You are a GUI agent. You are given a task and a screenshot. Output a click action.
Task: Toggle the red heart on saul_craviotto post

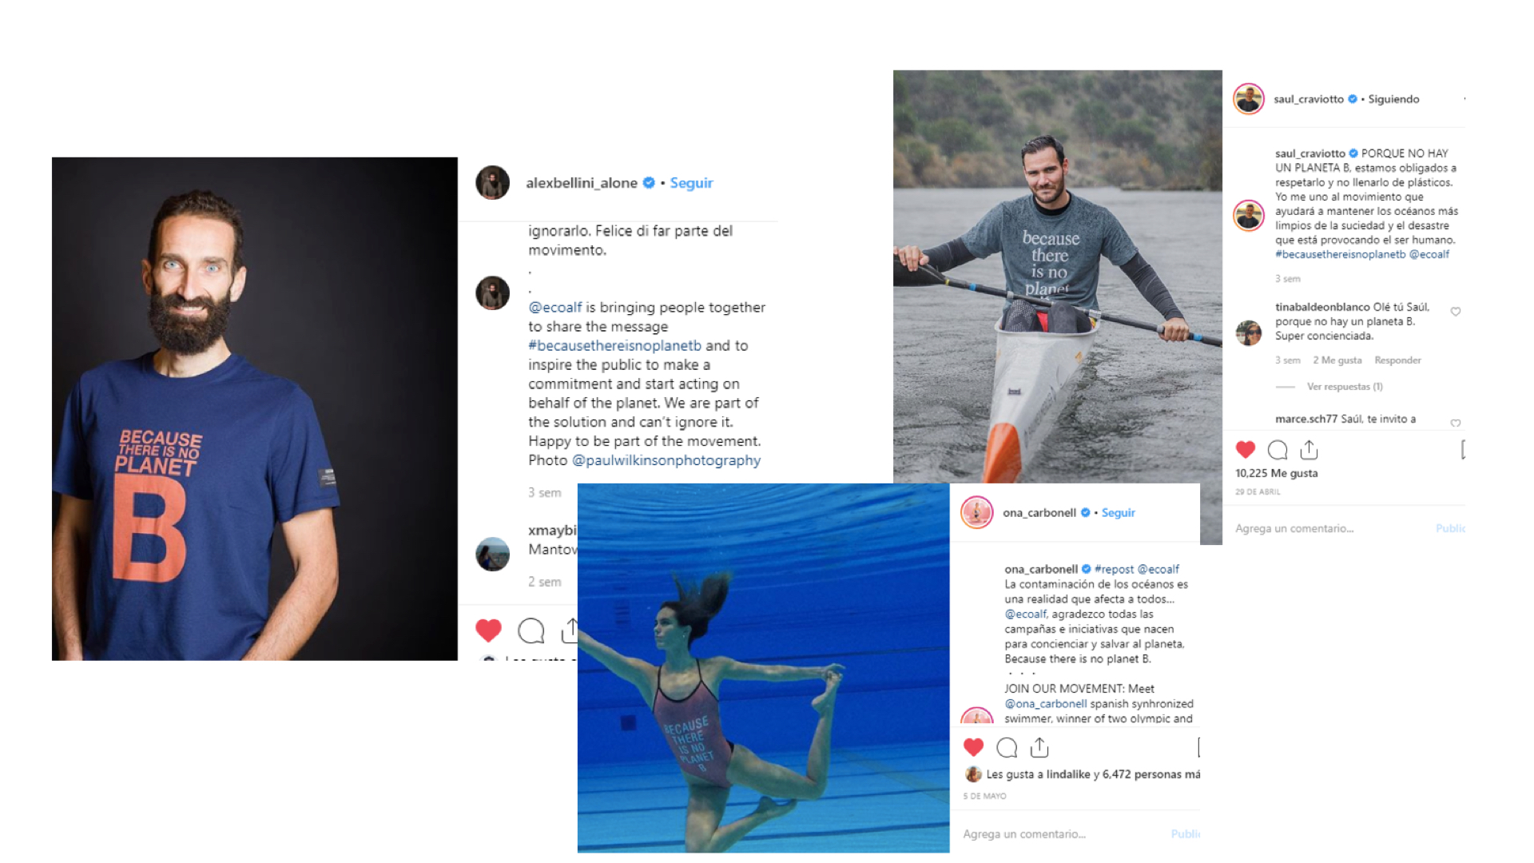pyautogui.click(x=1246, y=450)
